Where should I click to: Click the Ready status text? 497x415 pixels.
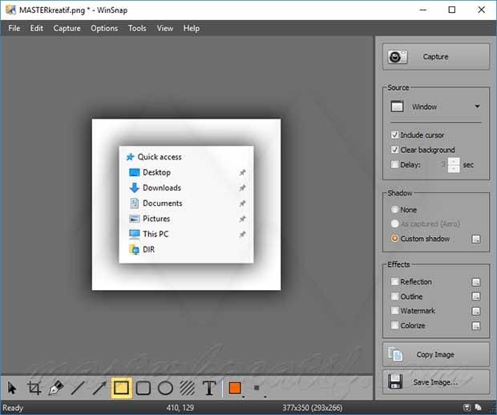pos(13,408)
